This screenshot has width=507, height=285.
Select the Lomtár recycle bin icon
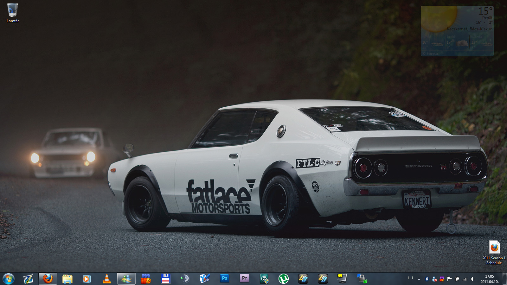[x=13, y=13]
